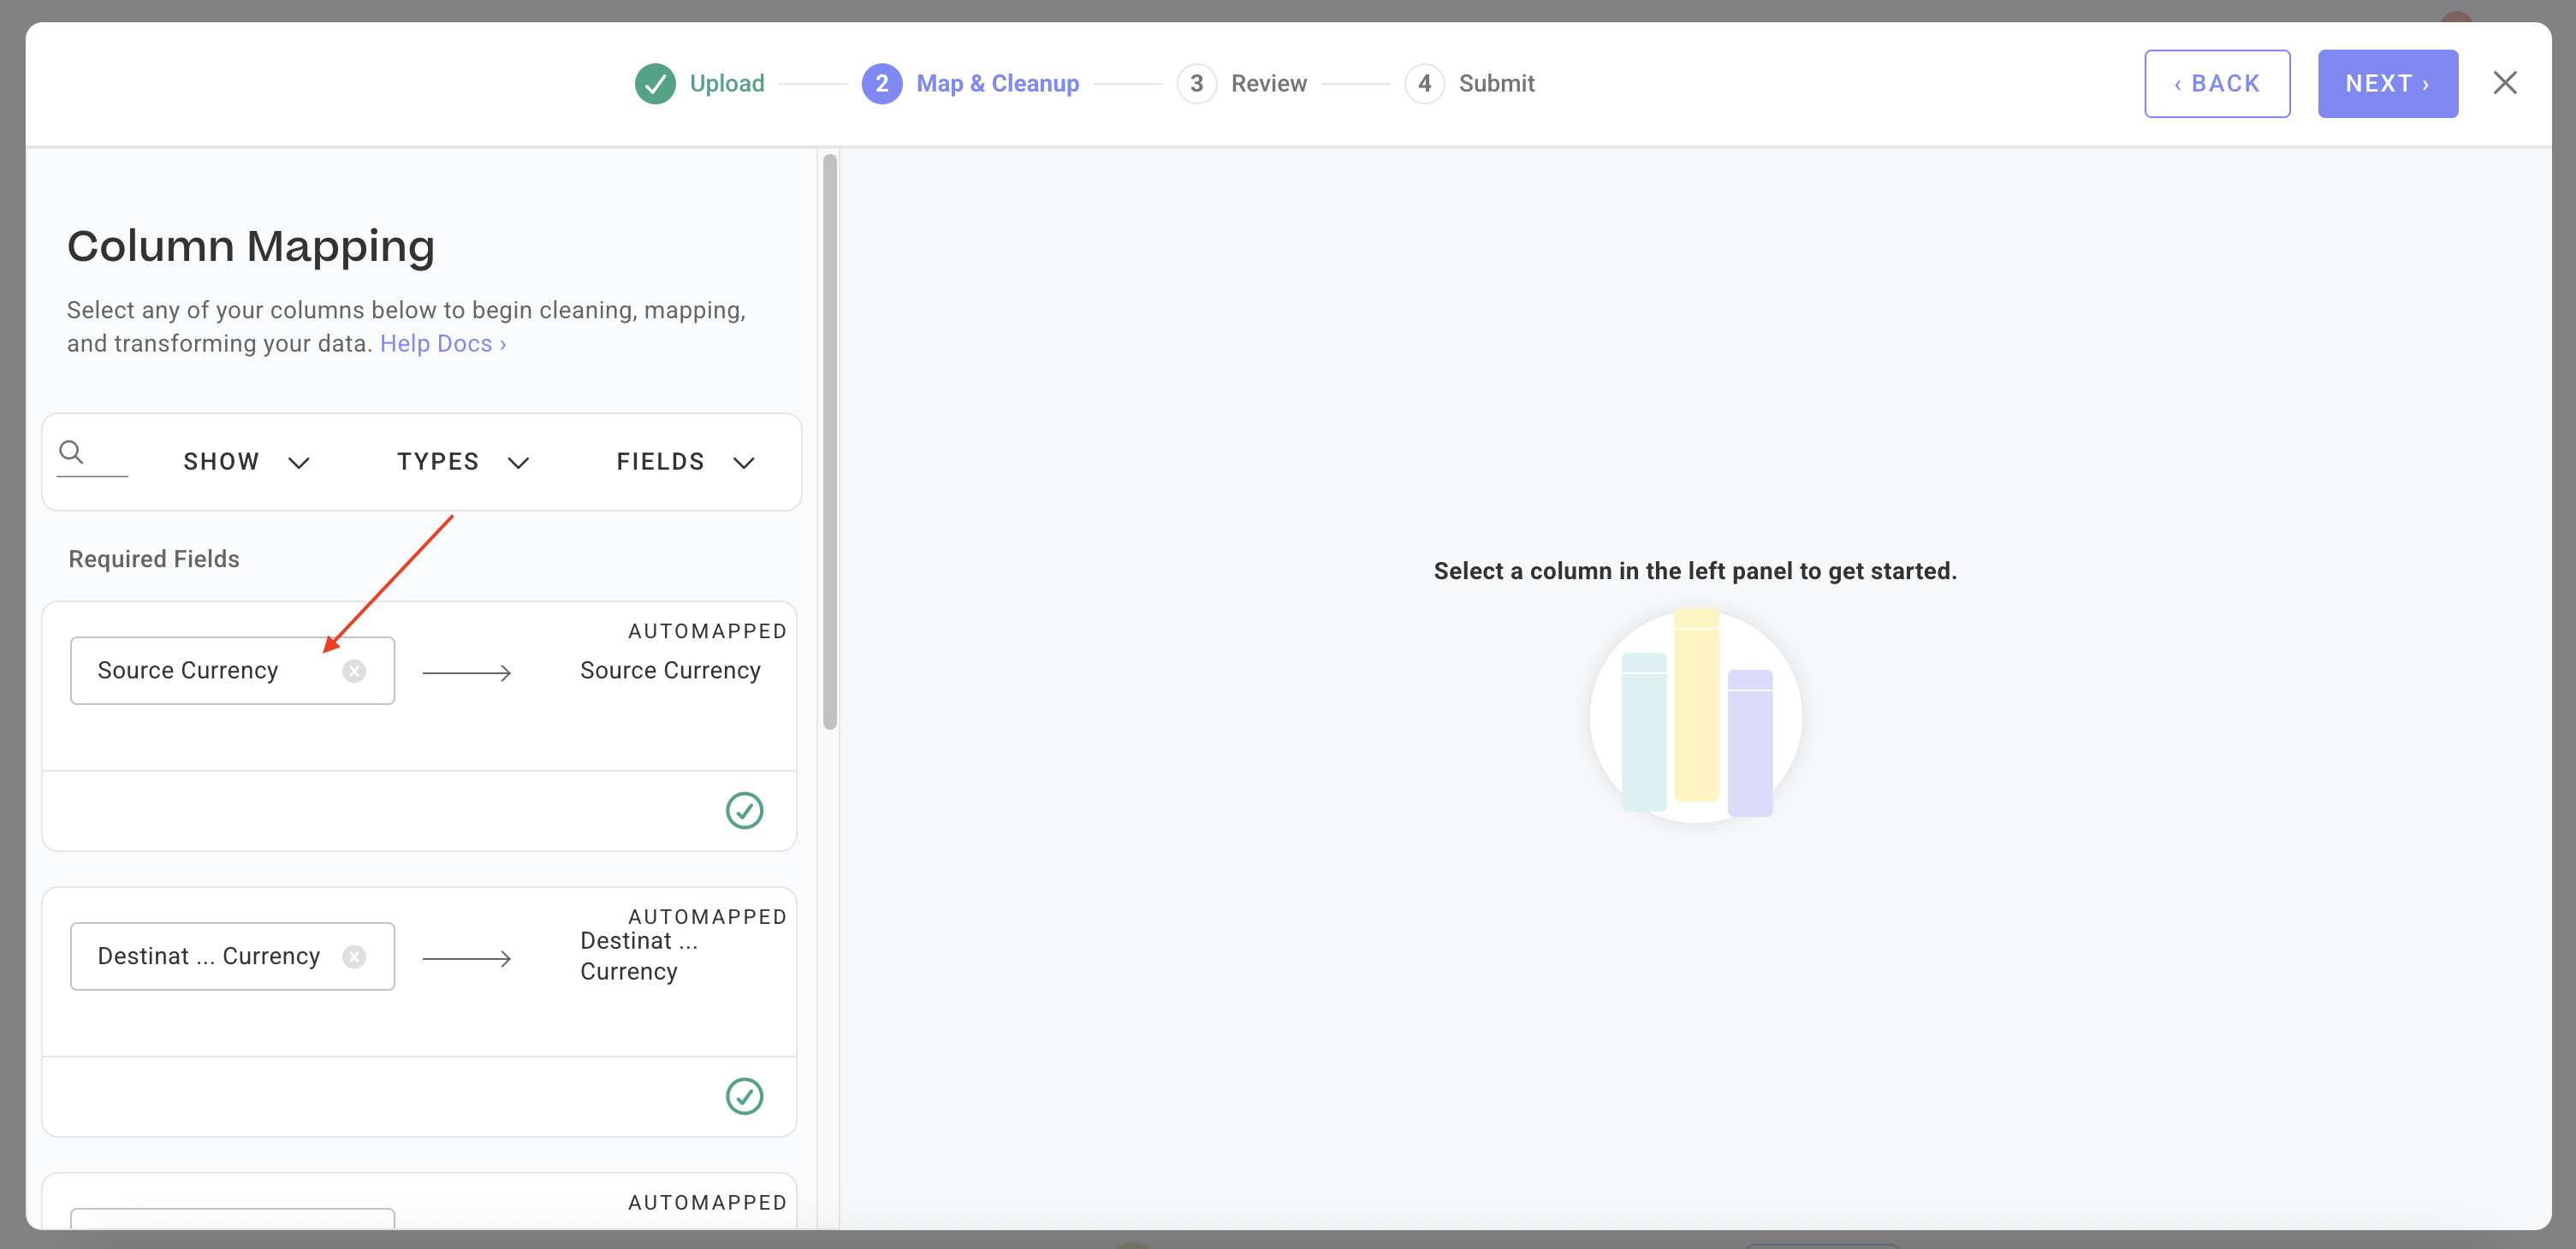This screenshot has width=2576, height=1249.
Task: Expand the FIELDS filter dropdown
Action: [x=685, y=462]
